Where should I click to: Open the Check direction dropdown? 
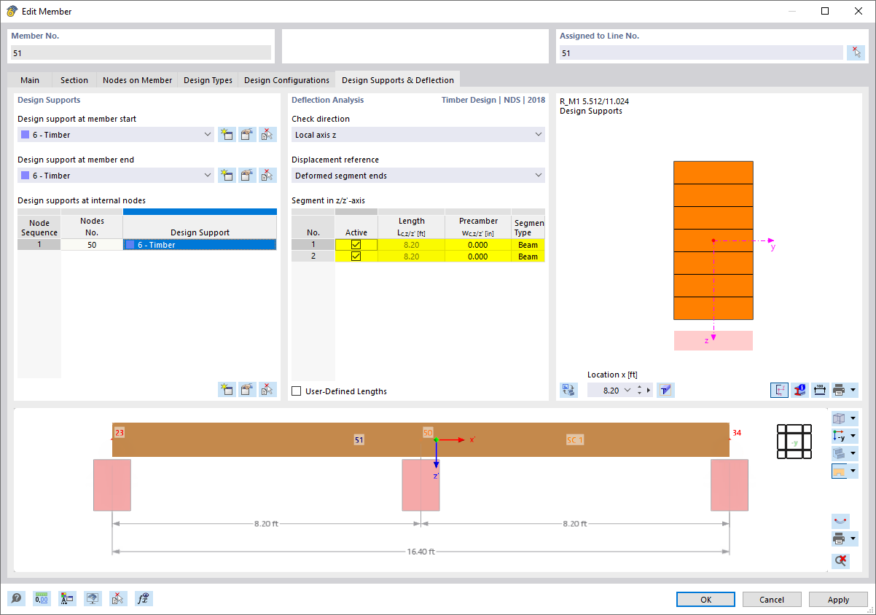tap(539, 134)
